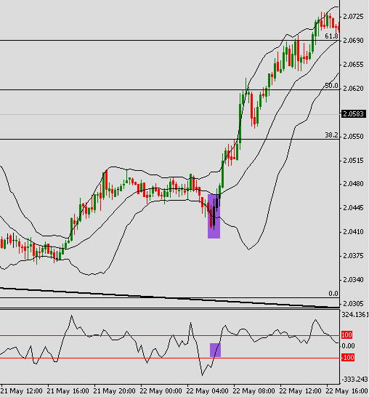Viewport: 369px width, 397px height.
Task: Click the 0.00 indicator scale label
Action: 348,346
